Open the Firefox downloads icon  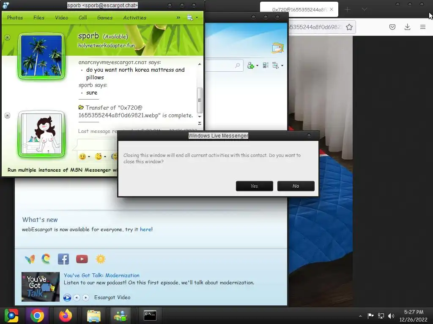tap(407, 27)
